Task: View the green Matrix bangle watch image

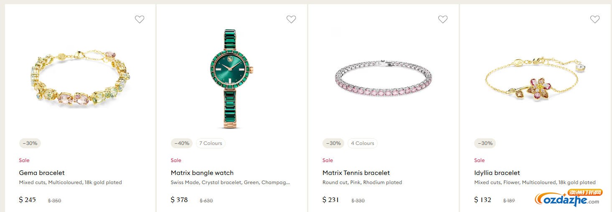Action: click(x=232, y=79)
